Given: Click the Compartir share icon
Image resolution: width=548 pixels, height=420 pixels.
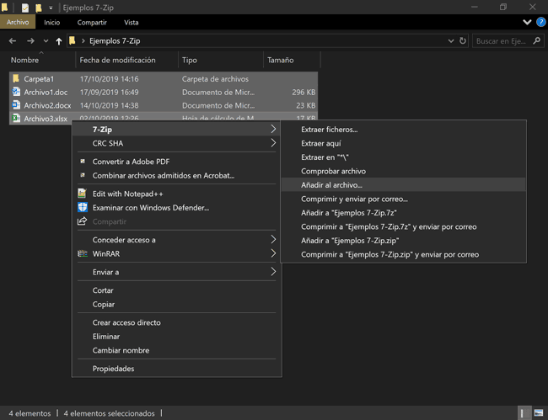Looking at the screenshot, I should 82,221.
